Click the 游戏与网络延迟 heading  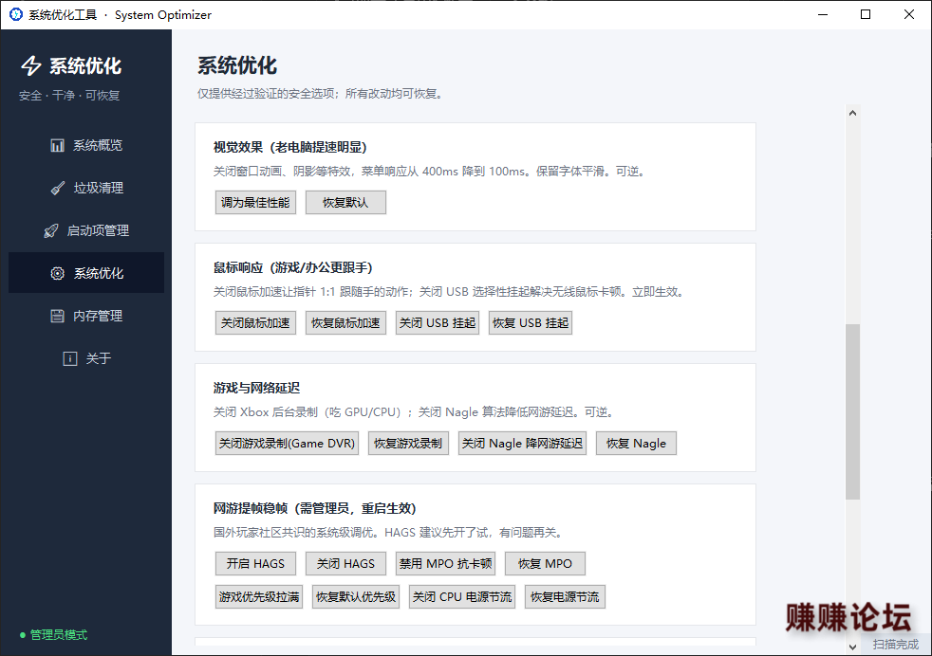coord(257,389)
